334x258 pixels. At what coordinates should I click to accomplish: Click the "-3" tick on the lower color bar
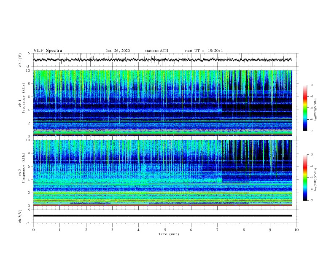pos(311,155)
